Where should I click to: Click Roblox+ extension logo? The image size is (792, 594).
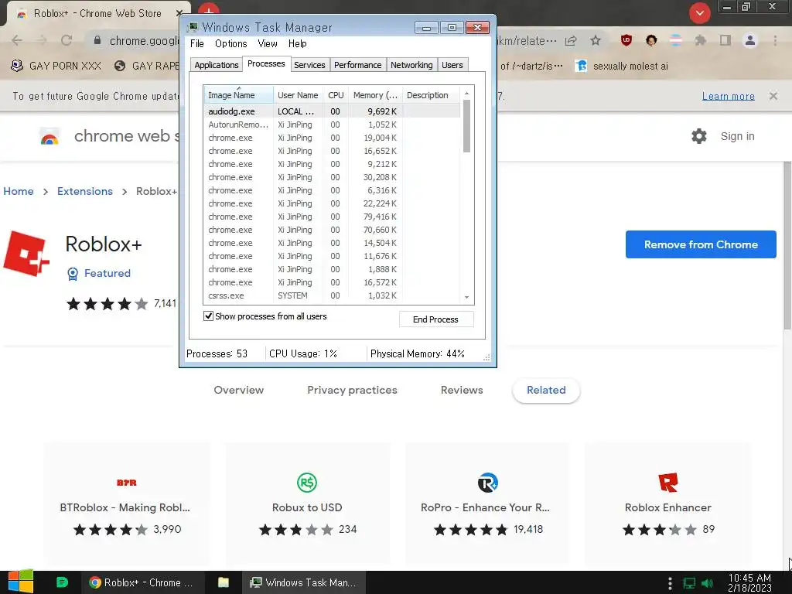[x=26, y=254]
